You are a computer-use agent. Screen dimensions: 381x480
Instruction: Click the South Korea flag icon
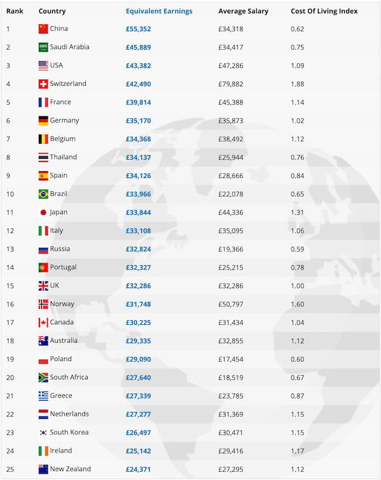coord(43,432)
